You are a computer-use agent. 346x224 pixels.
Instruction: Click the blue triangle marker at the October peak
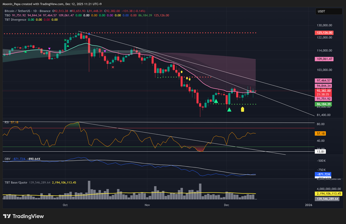[x=89, y=34]
